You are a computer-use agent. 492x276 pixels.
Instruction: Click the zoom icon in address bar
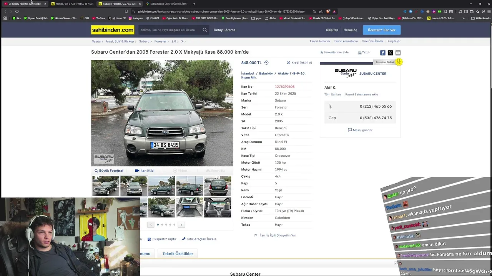coord(314,11)
